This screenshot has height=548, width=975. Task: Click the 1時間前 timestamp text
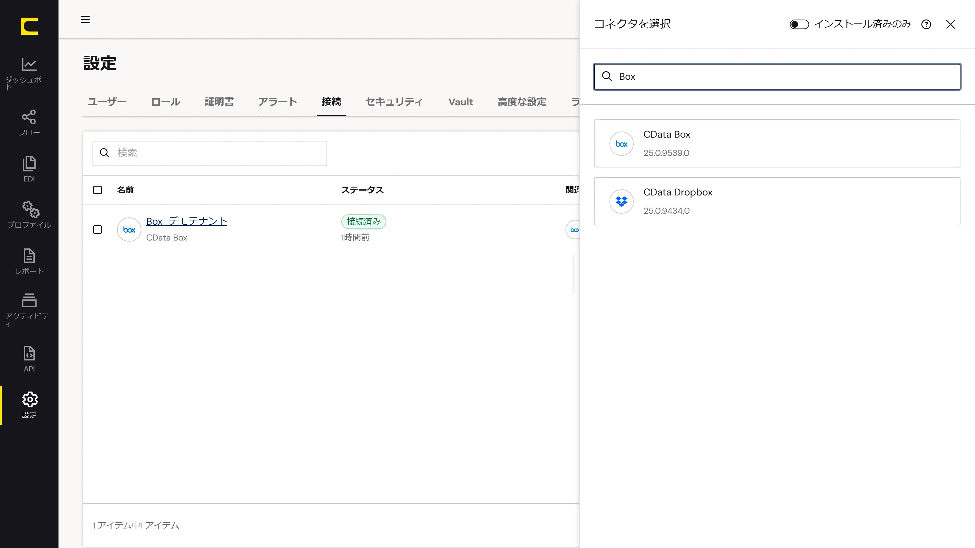[355, 237]
